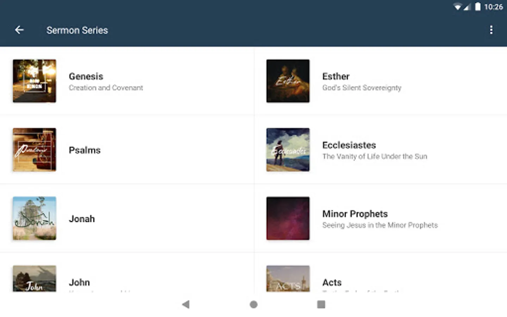Tap the Minor Prophets title

(355, 214)
